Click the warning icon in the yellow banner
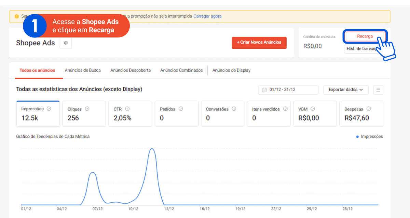Image resolution: width=410 pixels, height=218 pixels. (17, 16)
